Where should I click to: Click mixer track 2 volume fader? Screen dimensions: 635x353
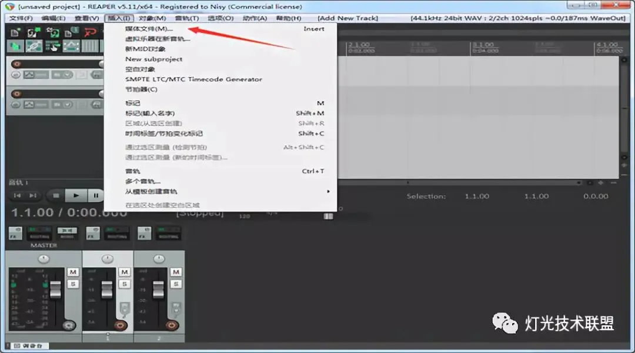[x=158, y=289]
